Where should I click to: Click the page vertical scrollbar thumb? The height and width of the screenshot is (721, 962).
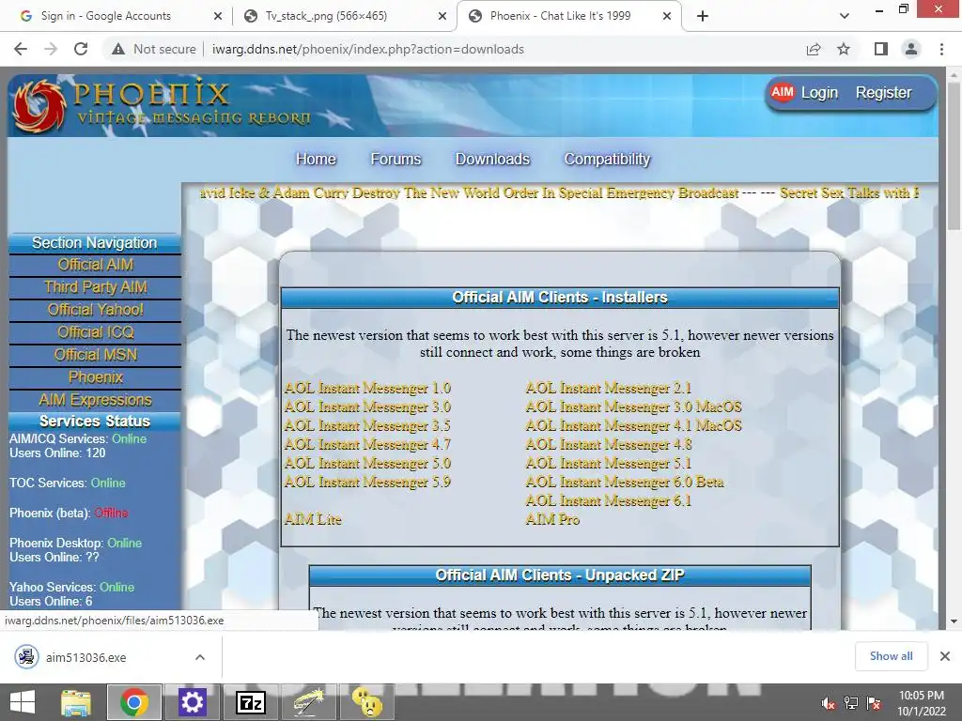[954, 155]
